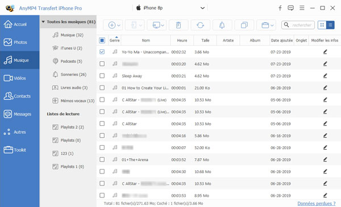Open the ringtone maker bell icon
This screenshot has height=207, width=341.
(222, 25)
